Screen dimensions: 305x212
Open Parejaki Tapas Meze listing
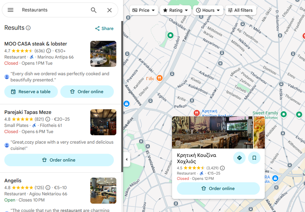click(x=28, y=112)
